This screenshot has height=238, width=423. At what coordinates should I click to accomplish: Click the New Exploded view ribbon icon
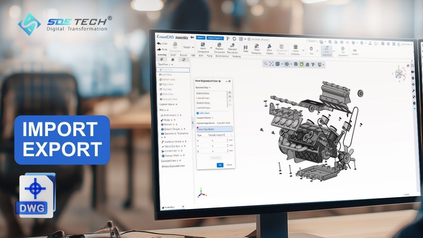pyautogui.click(x=327, y=48)
